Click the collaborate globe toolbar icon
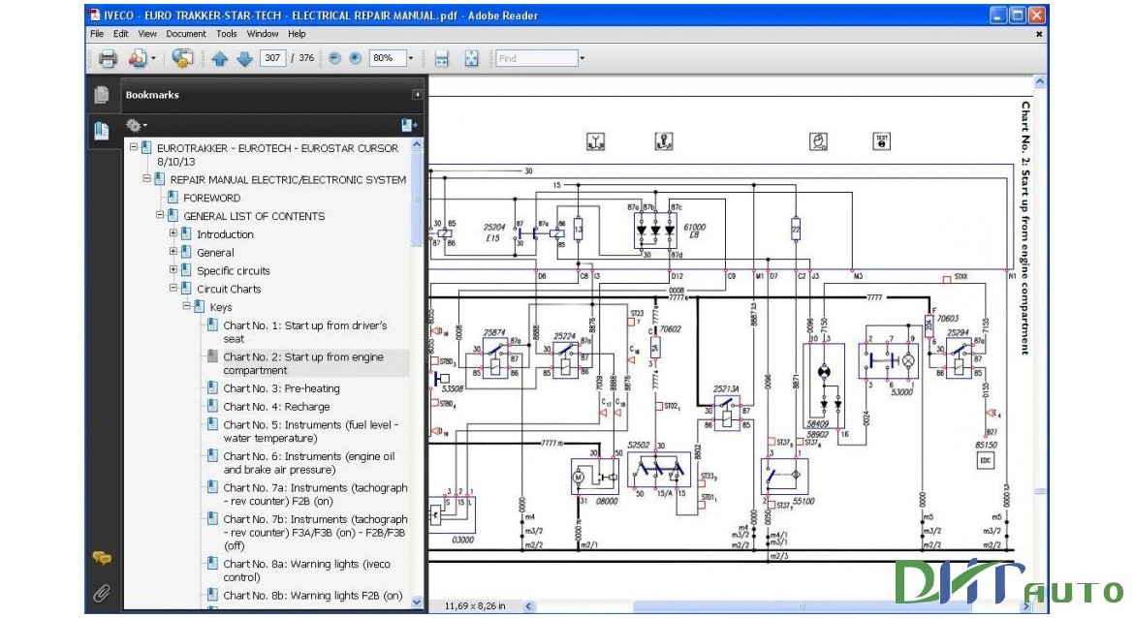1134x618 pixels. (182, 58)
